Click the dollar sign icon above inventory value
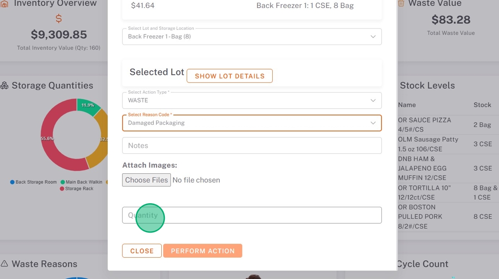The image size is (499, 279). (59, 19)
